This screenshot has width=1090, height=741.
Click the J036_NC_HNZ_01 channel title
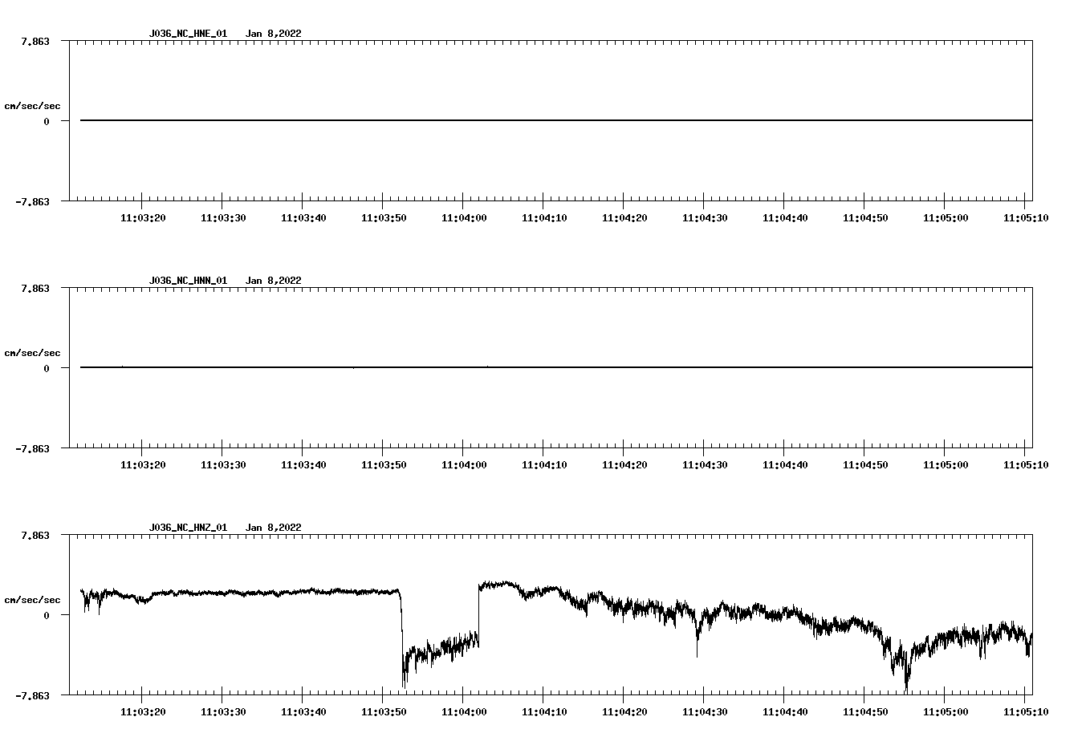(188, 528)
